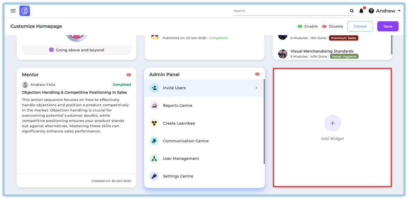The image size is (408, 199).
Task: Click the search magnifier icon
Action: tap(352, 11)
